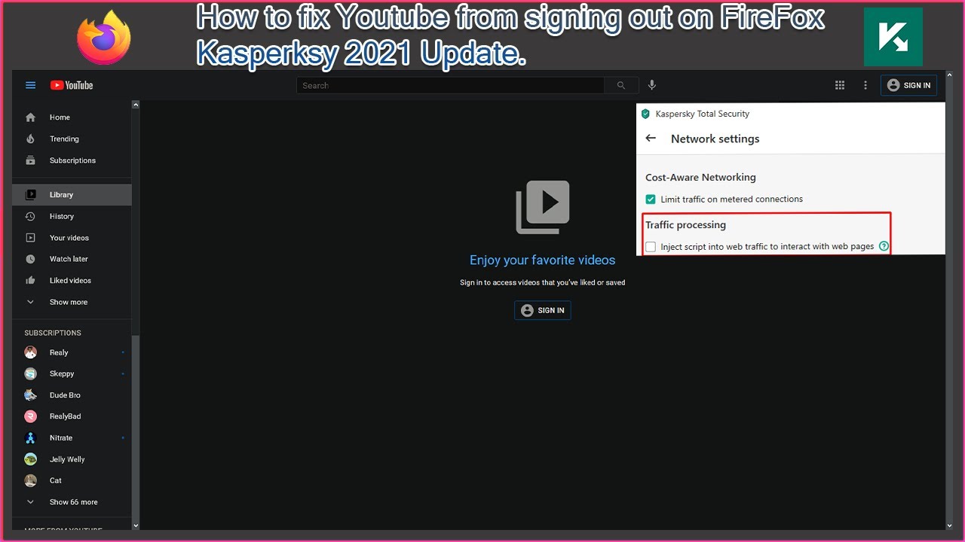Open Cat subscription label
Image resolution: width=965 pixels, height=542 pixels.
pos(56,480)
